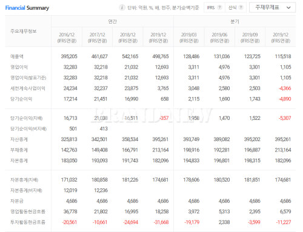Viewport: 303px width, 232px height.
Task: Click the red -31,668 investing cash flow
Action: 161,222
